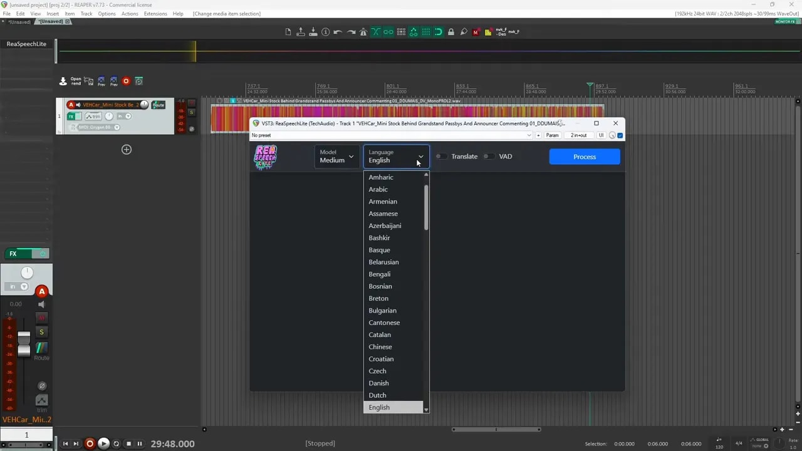Click the Stop transport button

point(128,443)
